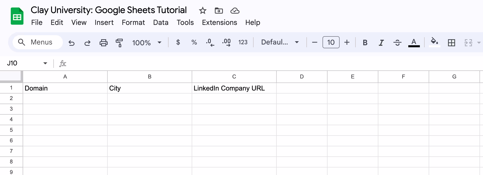Viewport: 483px width, 175px height.
Task: Toggle italic formatting
Action: 381,42
